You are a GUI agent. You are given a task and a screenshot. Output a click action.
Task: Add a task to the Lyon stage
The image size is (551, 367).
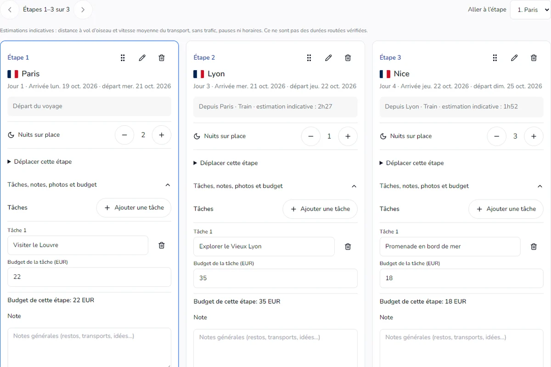[x=320, y=209]
